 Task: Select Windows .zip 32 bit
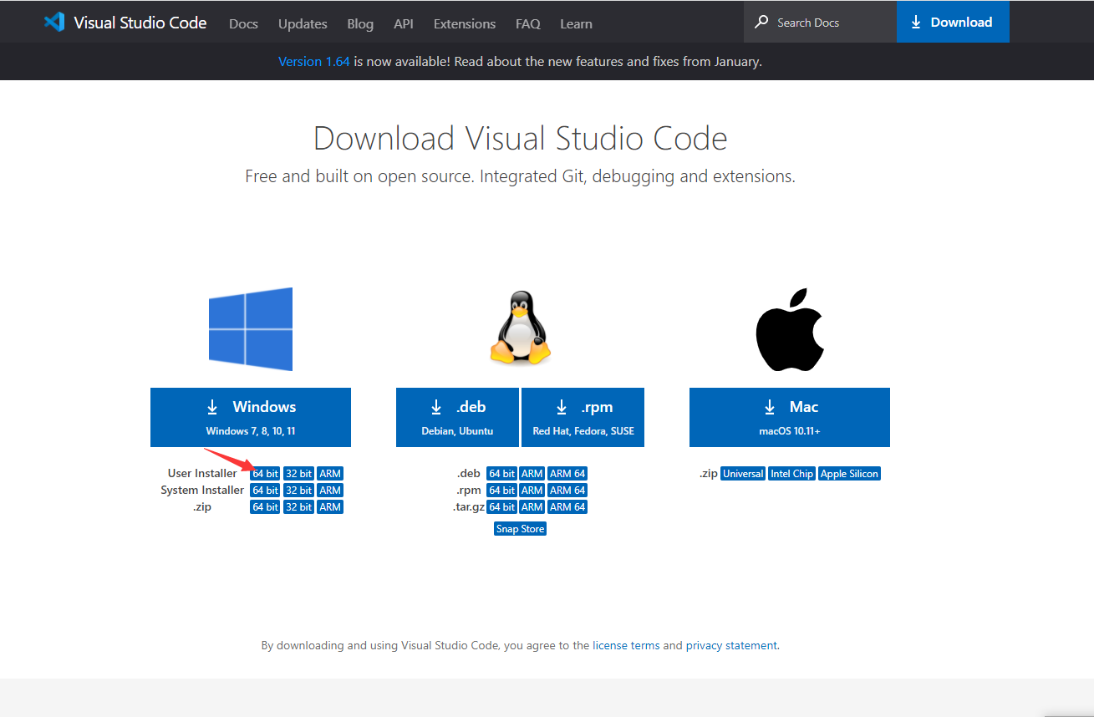[298, 507]
